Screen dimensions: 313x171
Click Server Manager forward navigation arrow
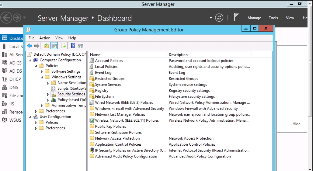[17, 18]
